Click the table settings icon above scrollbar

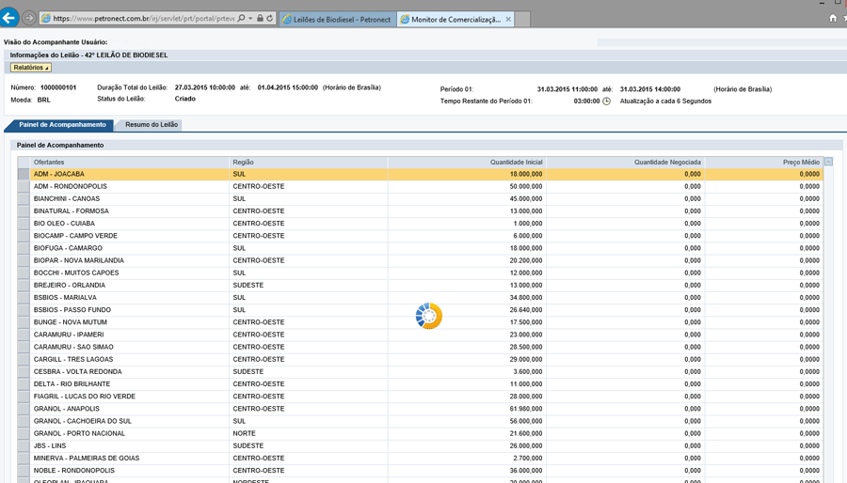coord(828,162)
